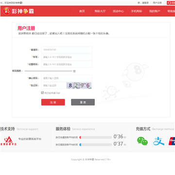This screenshot has height=175, width=175.
Task: Toggle the 'already 18 years old' checkbox
Action: (x=42, y=93)
